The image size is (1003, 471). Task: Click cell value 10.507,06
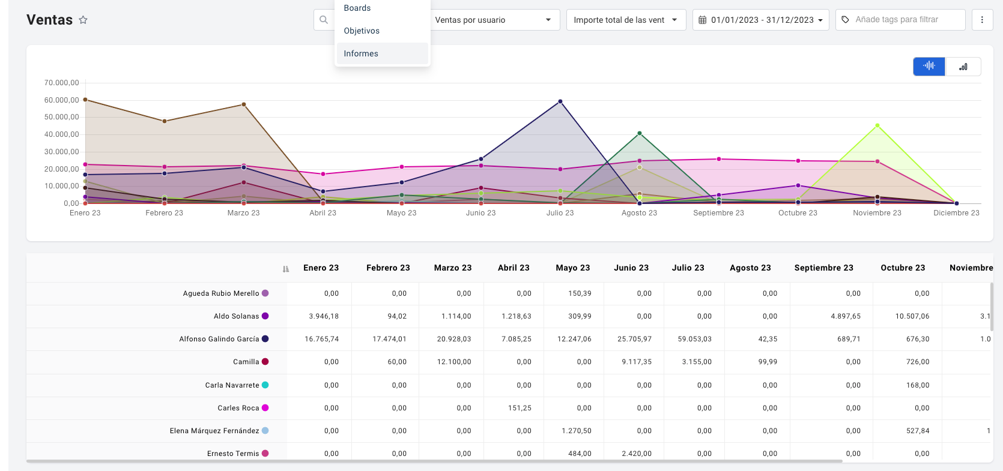tap(912, 316)
